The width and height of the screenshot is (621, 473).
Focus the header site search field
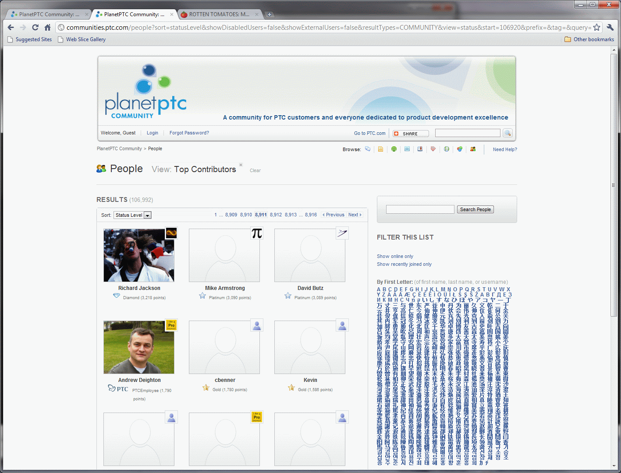pyautogui.click(x=468, y=133)
